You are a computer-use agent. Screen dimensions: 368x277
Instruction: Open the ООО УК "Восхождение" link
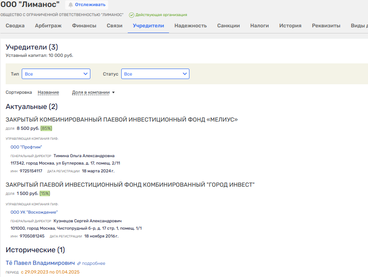coord(34,212)
